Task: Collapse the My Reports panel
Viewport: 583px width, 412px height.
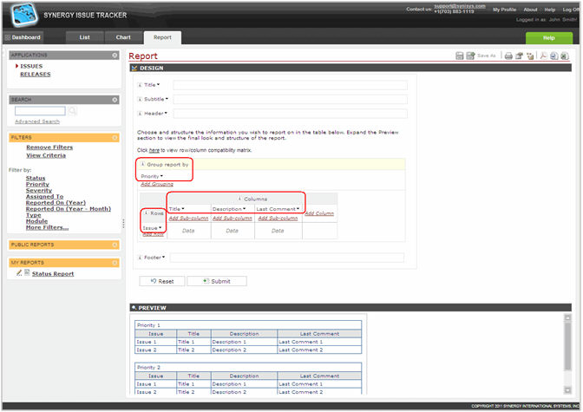Action: click(x=115, y=263)
